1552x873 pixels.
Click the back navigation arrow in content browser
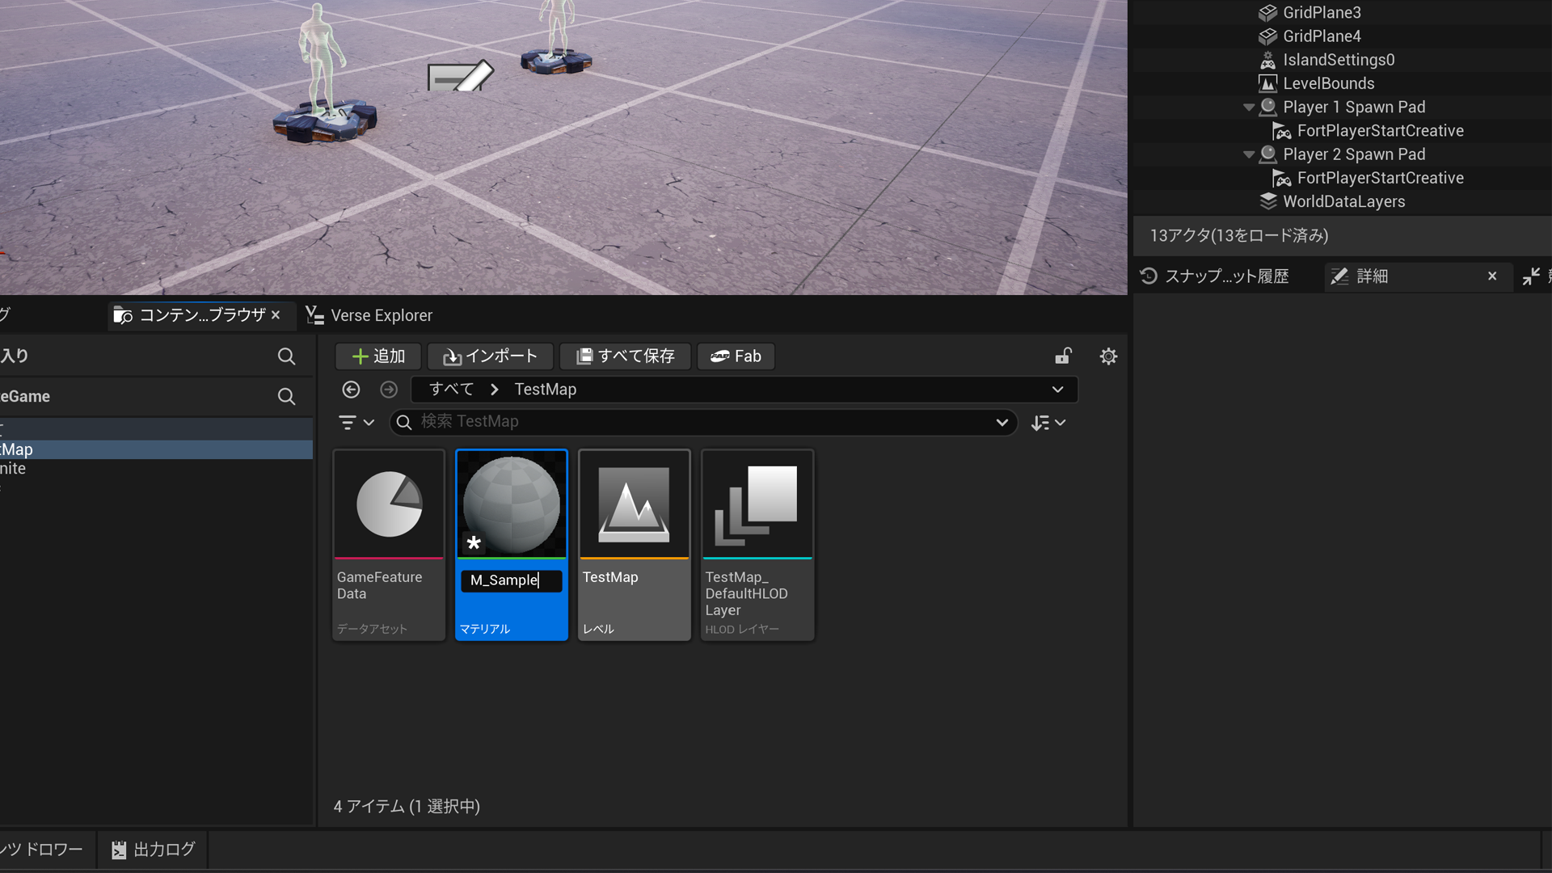click(x=351, y=389)
